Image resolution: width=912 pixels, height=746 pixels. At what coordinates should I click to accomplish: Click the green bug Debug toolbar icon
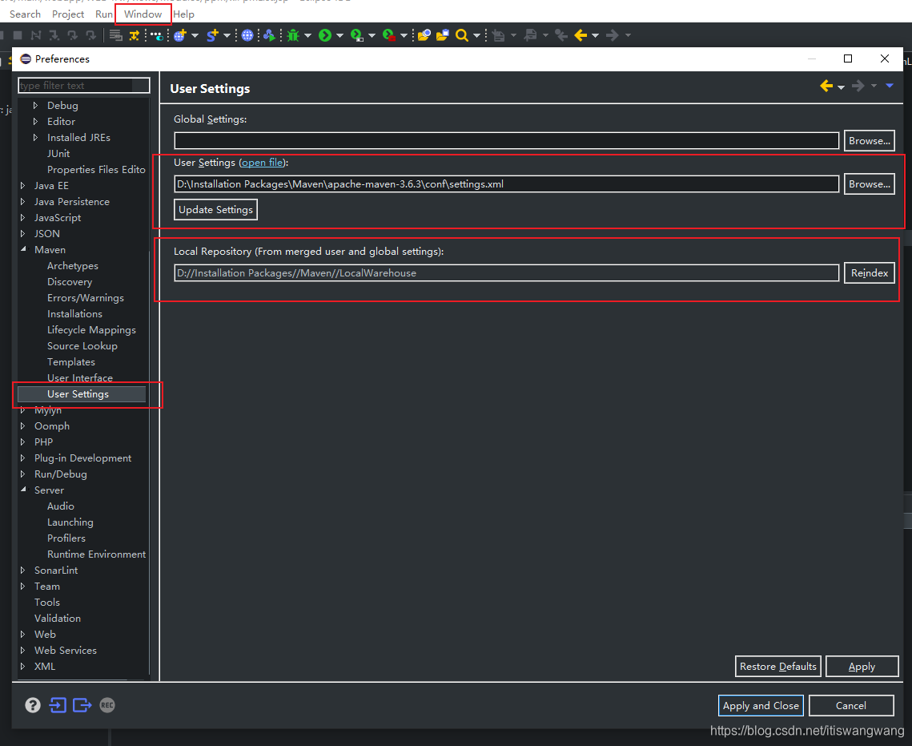point(293,35)
